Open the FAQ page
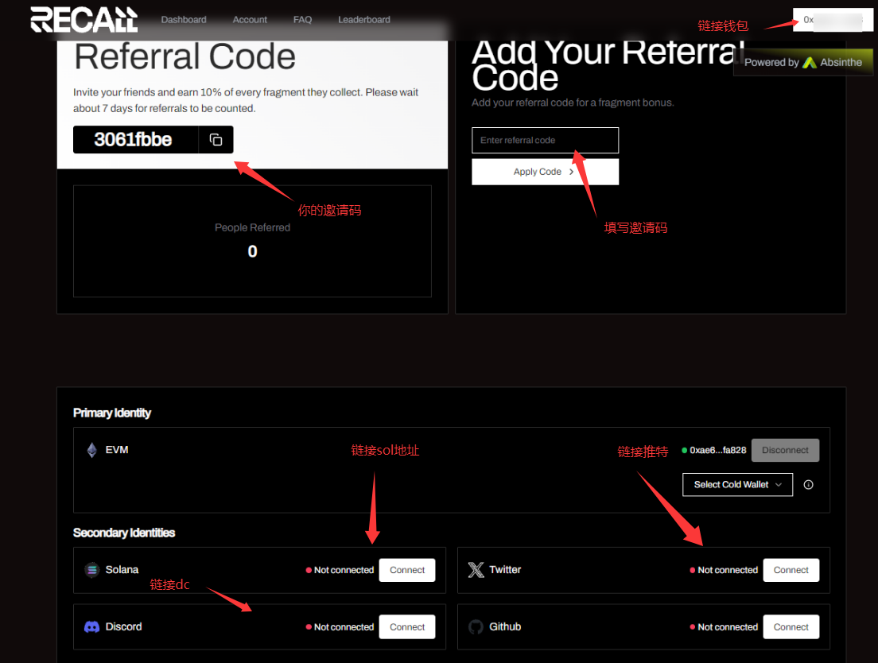Image resolution: width=878 pixels, height=663 pixels. [x=302, y=20]
